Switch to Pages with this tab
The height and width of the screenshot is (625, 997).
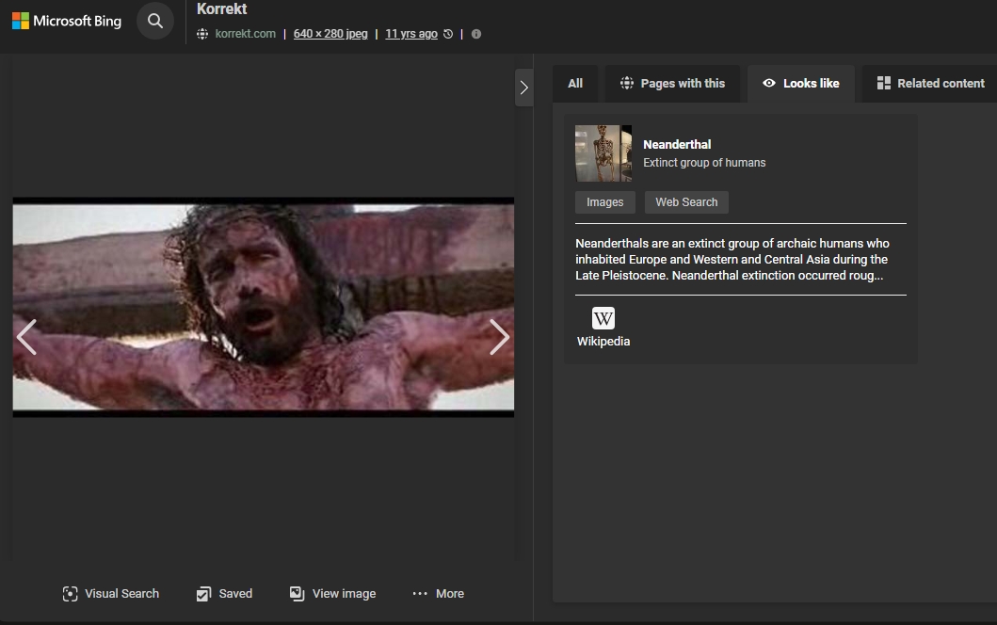(x=673, y=83)
